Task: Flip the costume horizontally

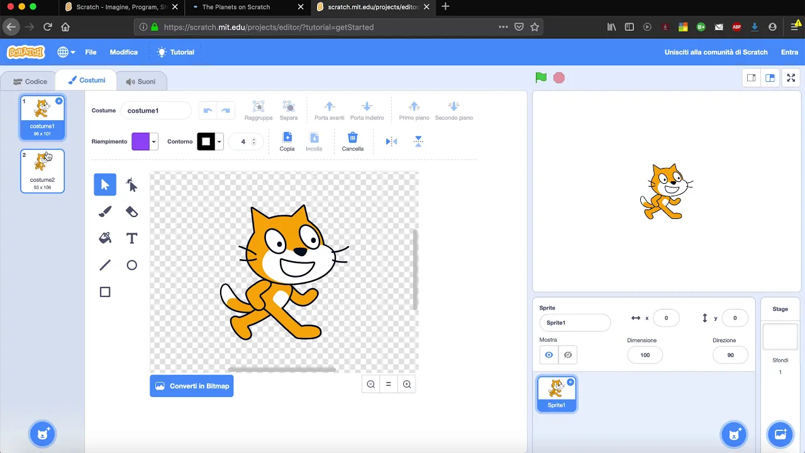Action: [x=391, y=142]
